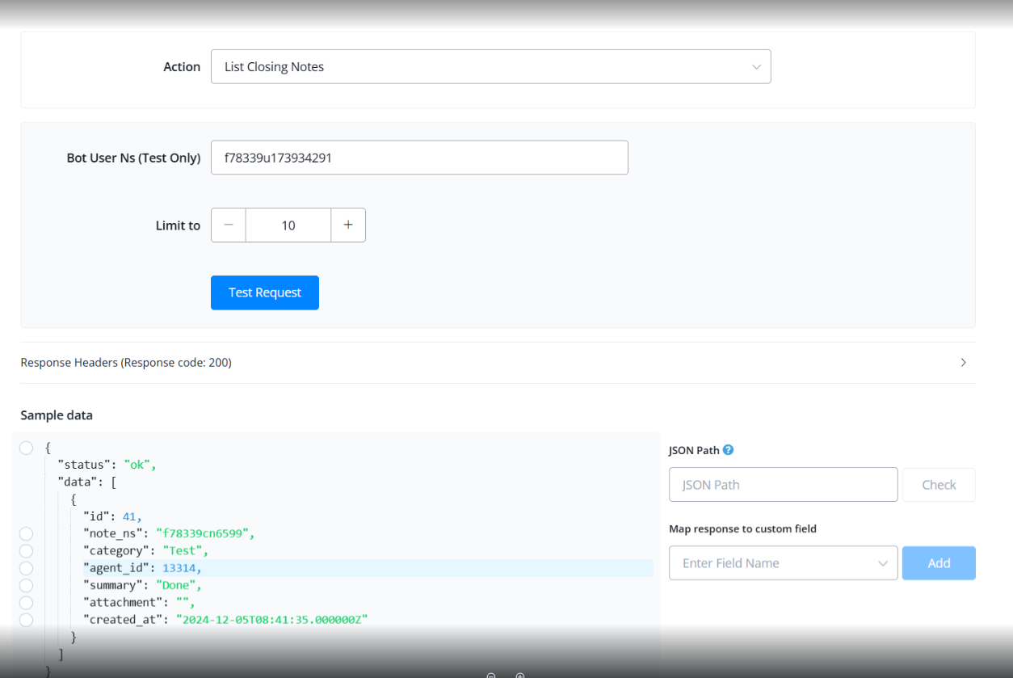Image resolution: width=1013 pixels, height=678 pixels.
Task: Select the radio circle beside category
Action: (x=26, y=551)
